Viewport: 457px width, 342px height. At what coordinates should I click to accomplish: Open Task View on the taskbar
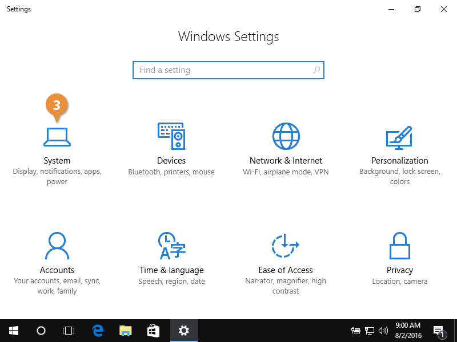[x=69, y=331]
